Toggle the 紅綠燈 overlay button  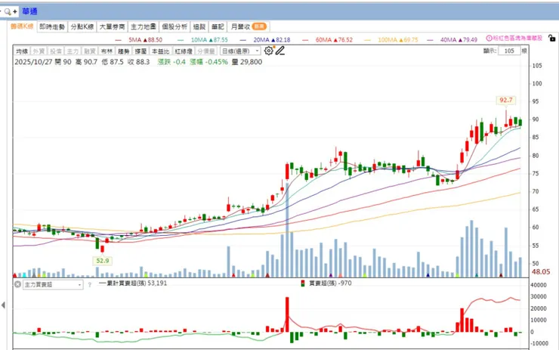point(184,51)
